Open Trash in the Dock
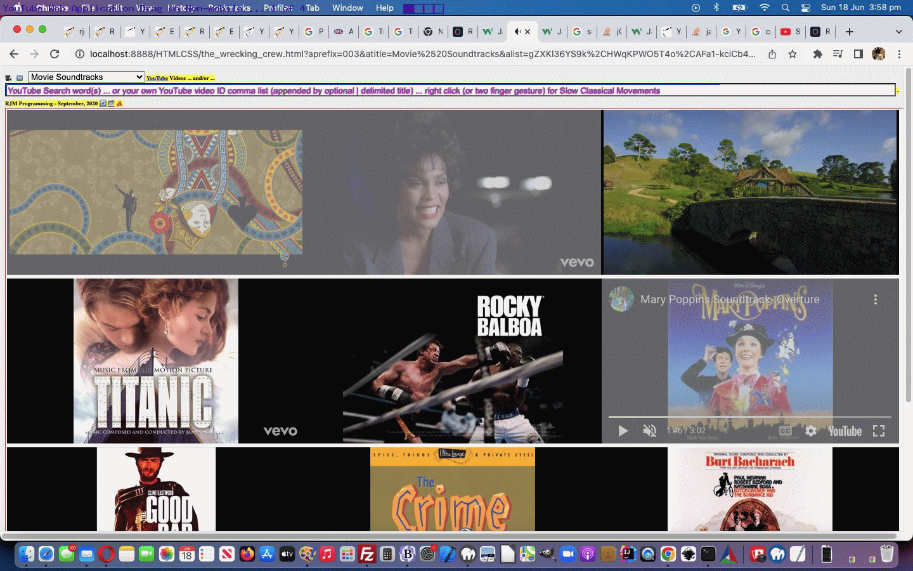The image size is (913, 571). pyautogui.click(x=887, y=554)
